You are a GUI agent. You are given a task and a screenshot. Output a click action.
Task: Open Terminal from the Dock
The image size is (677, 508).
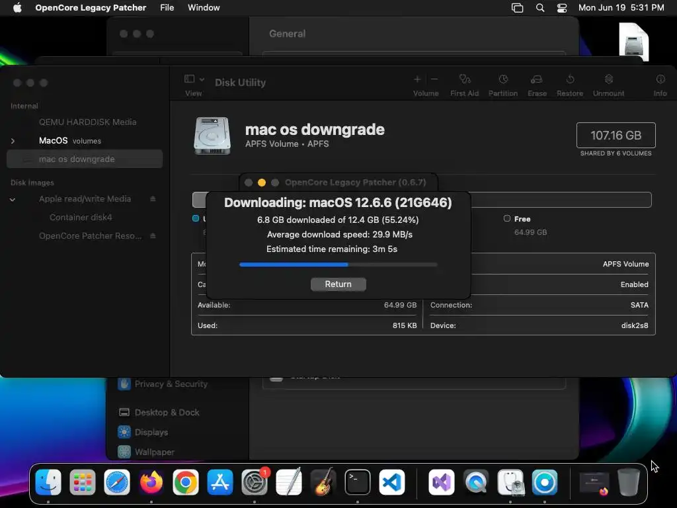pos(358,482)
